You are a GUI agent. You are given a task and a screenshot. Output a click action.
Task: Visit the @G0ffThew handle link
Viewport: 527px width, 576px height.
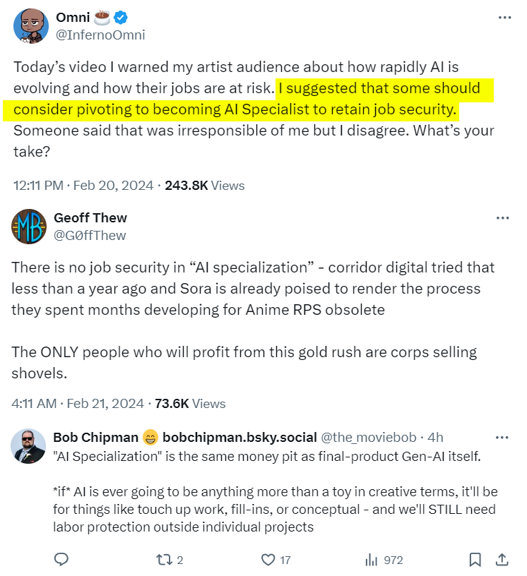click(x=90, y=235)
